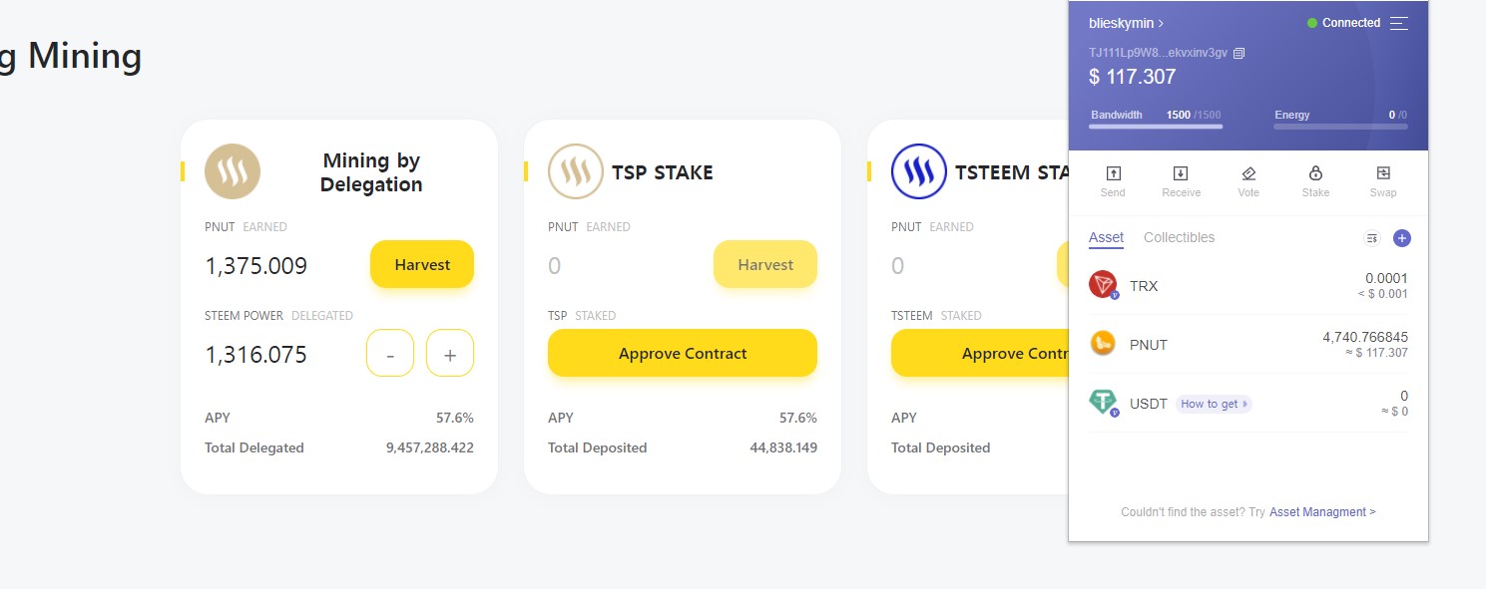This screenshot has width=1486, height=589.
Task: Approve Contract for TSP STAKE
Action: pos(683,353)
